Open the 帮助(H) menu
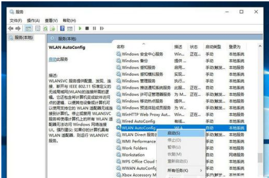Screen dimensions: 269x178 70,20
